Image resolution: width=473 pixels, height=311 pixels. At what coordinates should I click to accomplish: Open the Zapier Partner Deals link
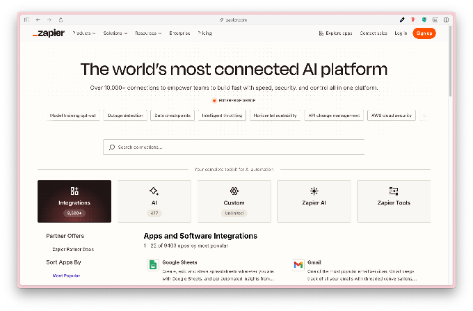pos(73,250)
